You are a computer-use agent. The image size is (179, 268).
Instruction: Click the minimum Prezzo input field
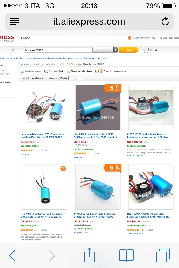72,78
